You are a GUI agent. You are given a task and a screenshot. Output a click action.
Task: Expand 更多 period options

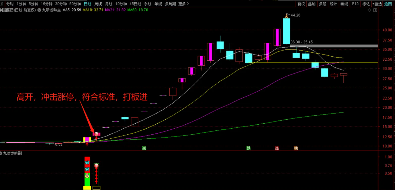pos(184,4)
